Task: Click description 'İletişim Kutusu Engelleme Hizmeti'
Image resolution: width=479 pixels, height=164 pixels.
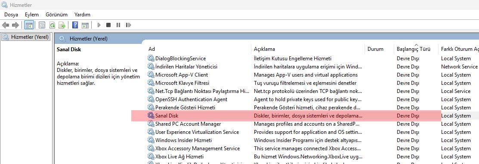Action: click(293, 59)
